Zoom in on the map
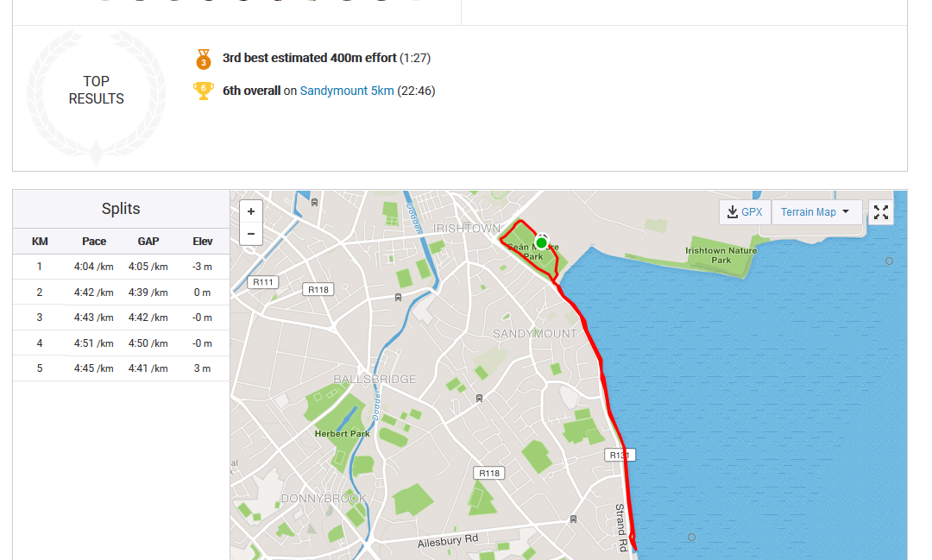Screen dimensions: 932x560 [x=251, y=211]
